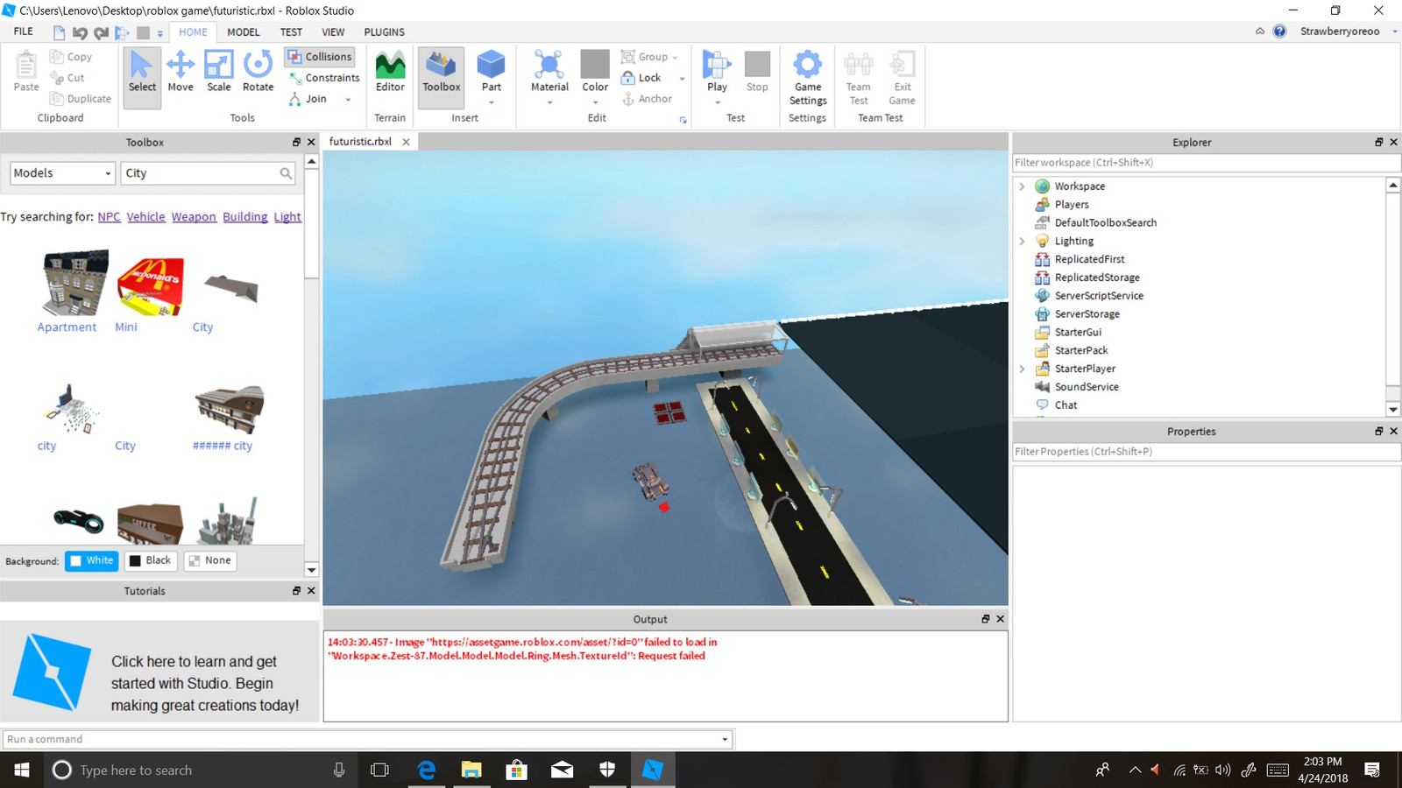
Task: Duplicate the selected object
Action: (81, 99)
